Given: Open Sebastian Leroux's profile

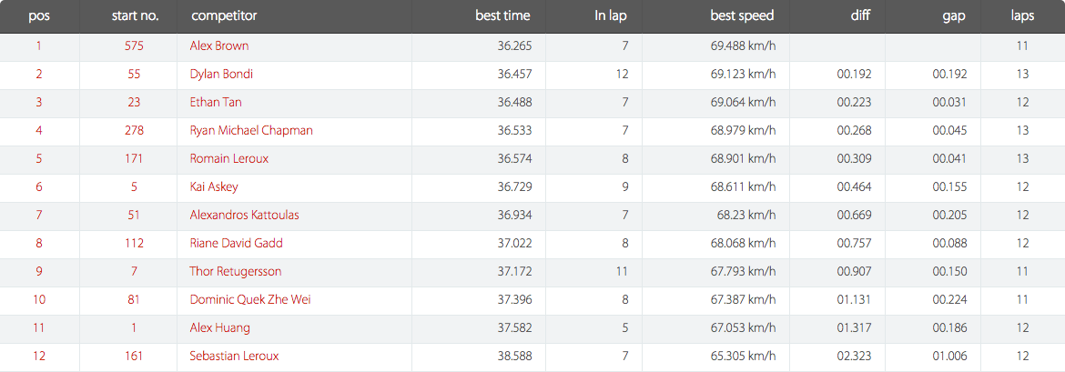Looking at the screenshot, I should [234, 357].
